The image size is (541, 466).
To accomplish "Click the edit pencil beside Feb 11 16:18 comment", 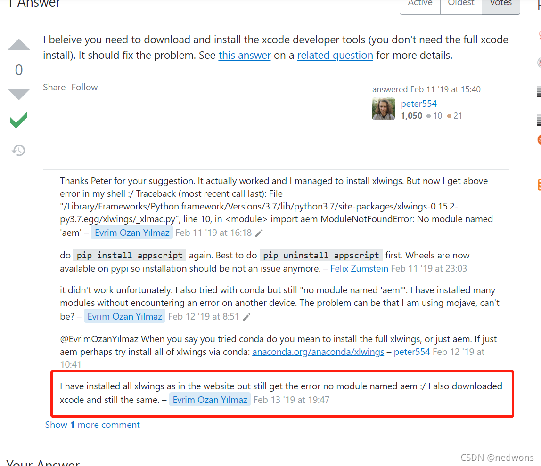I will 259,233.
